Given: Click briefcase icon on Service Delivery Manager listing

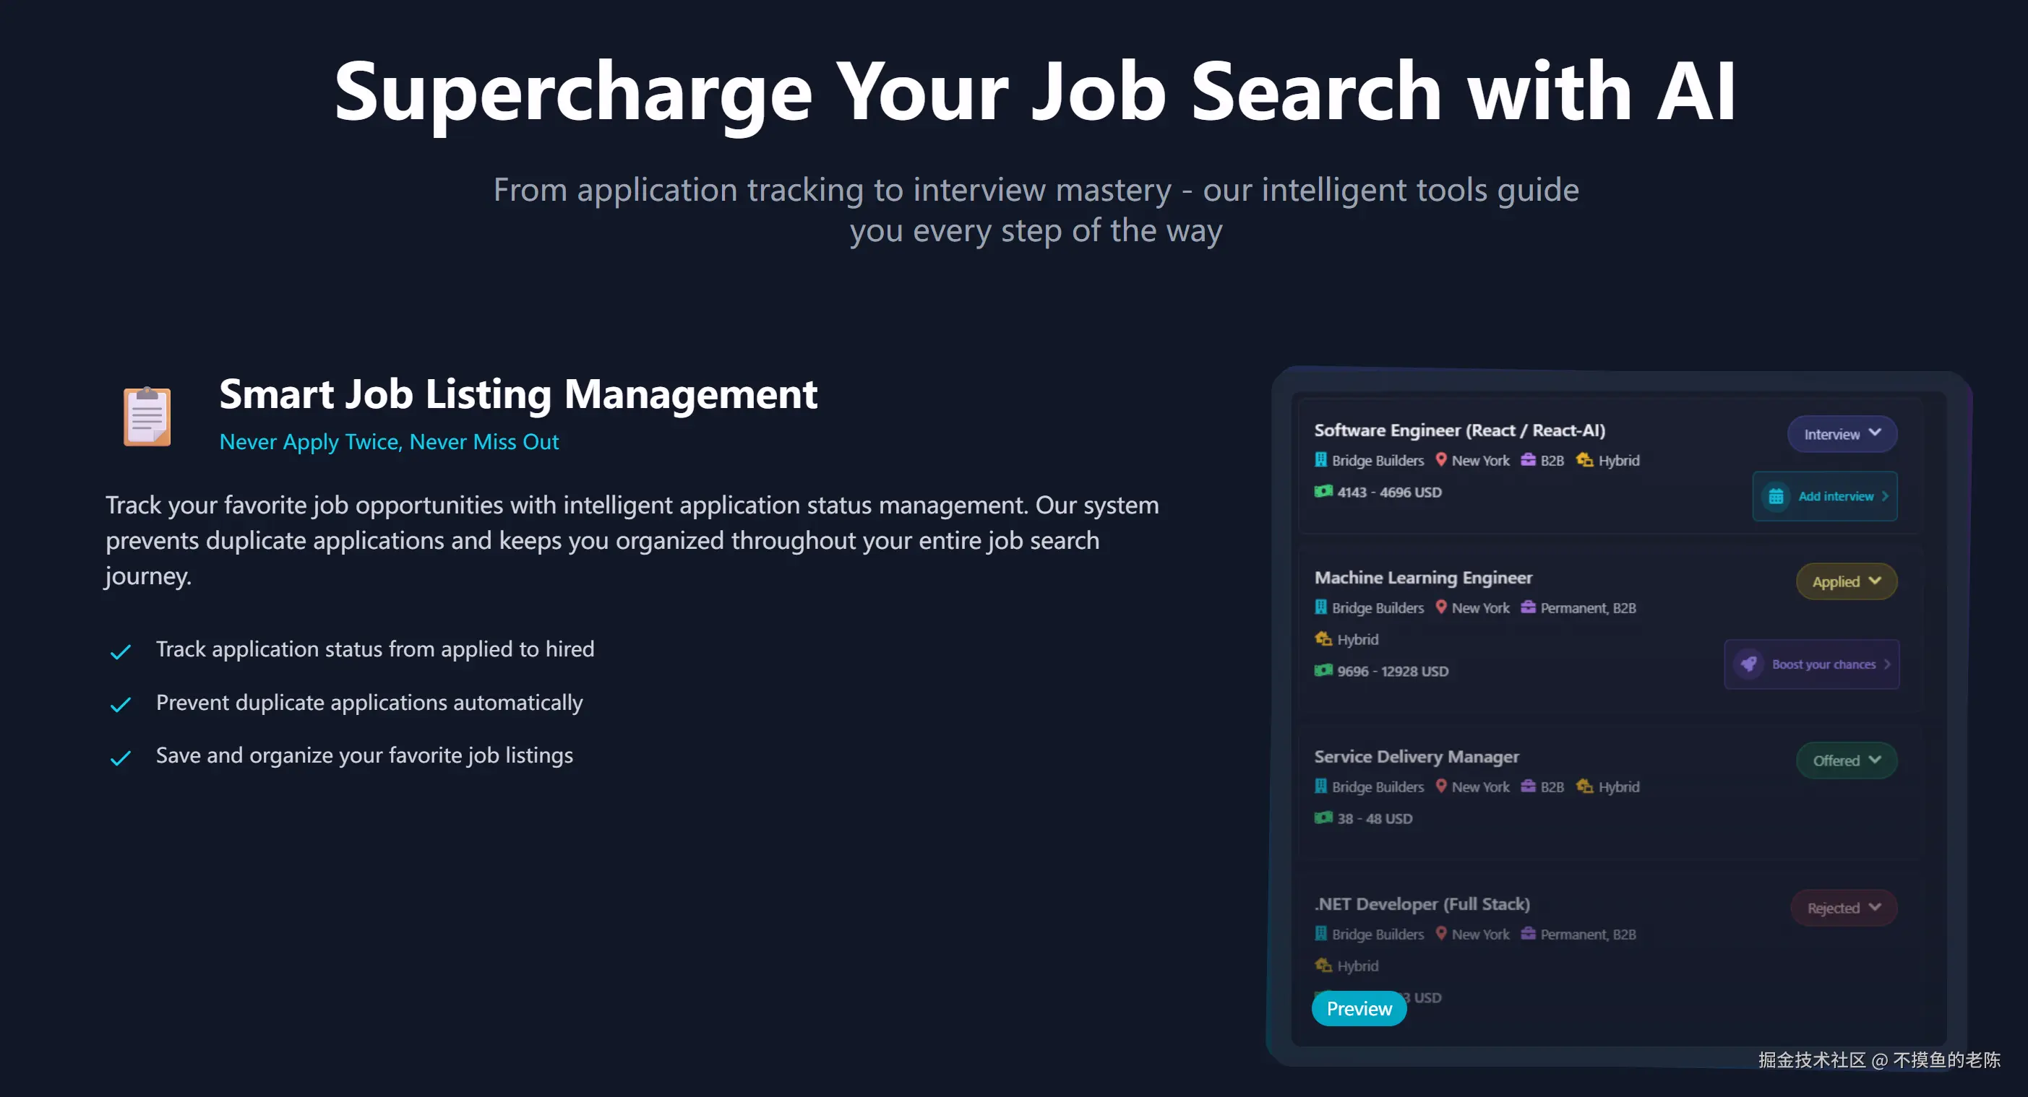Looking at the screenshot, I should click(1528, 786).
